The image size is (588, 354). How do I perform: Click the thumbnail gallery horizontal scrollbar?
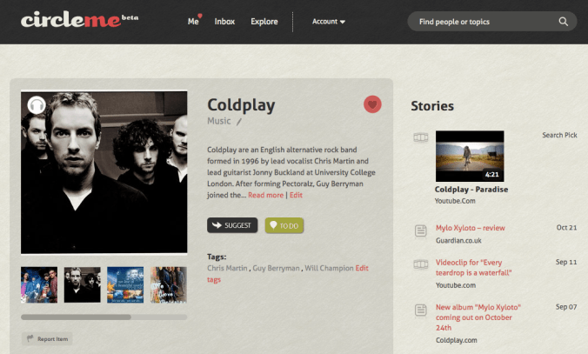tap(104, 317)
